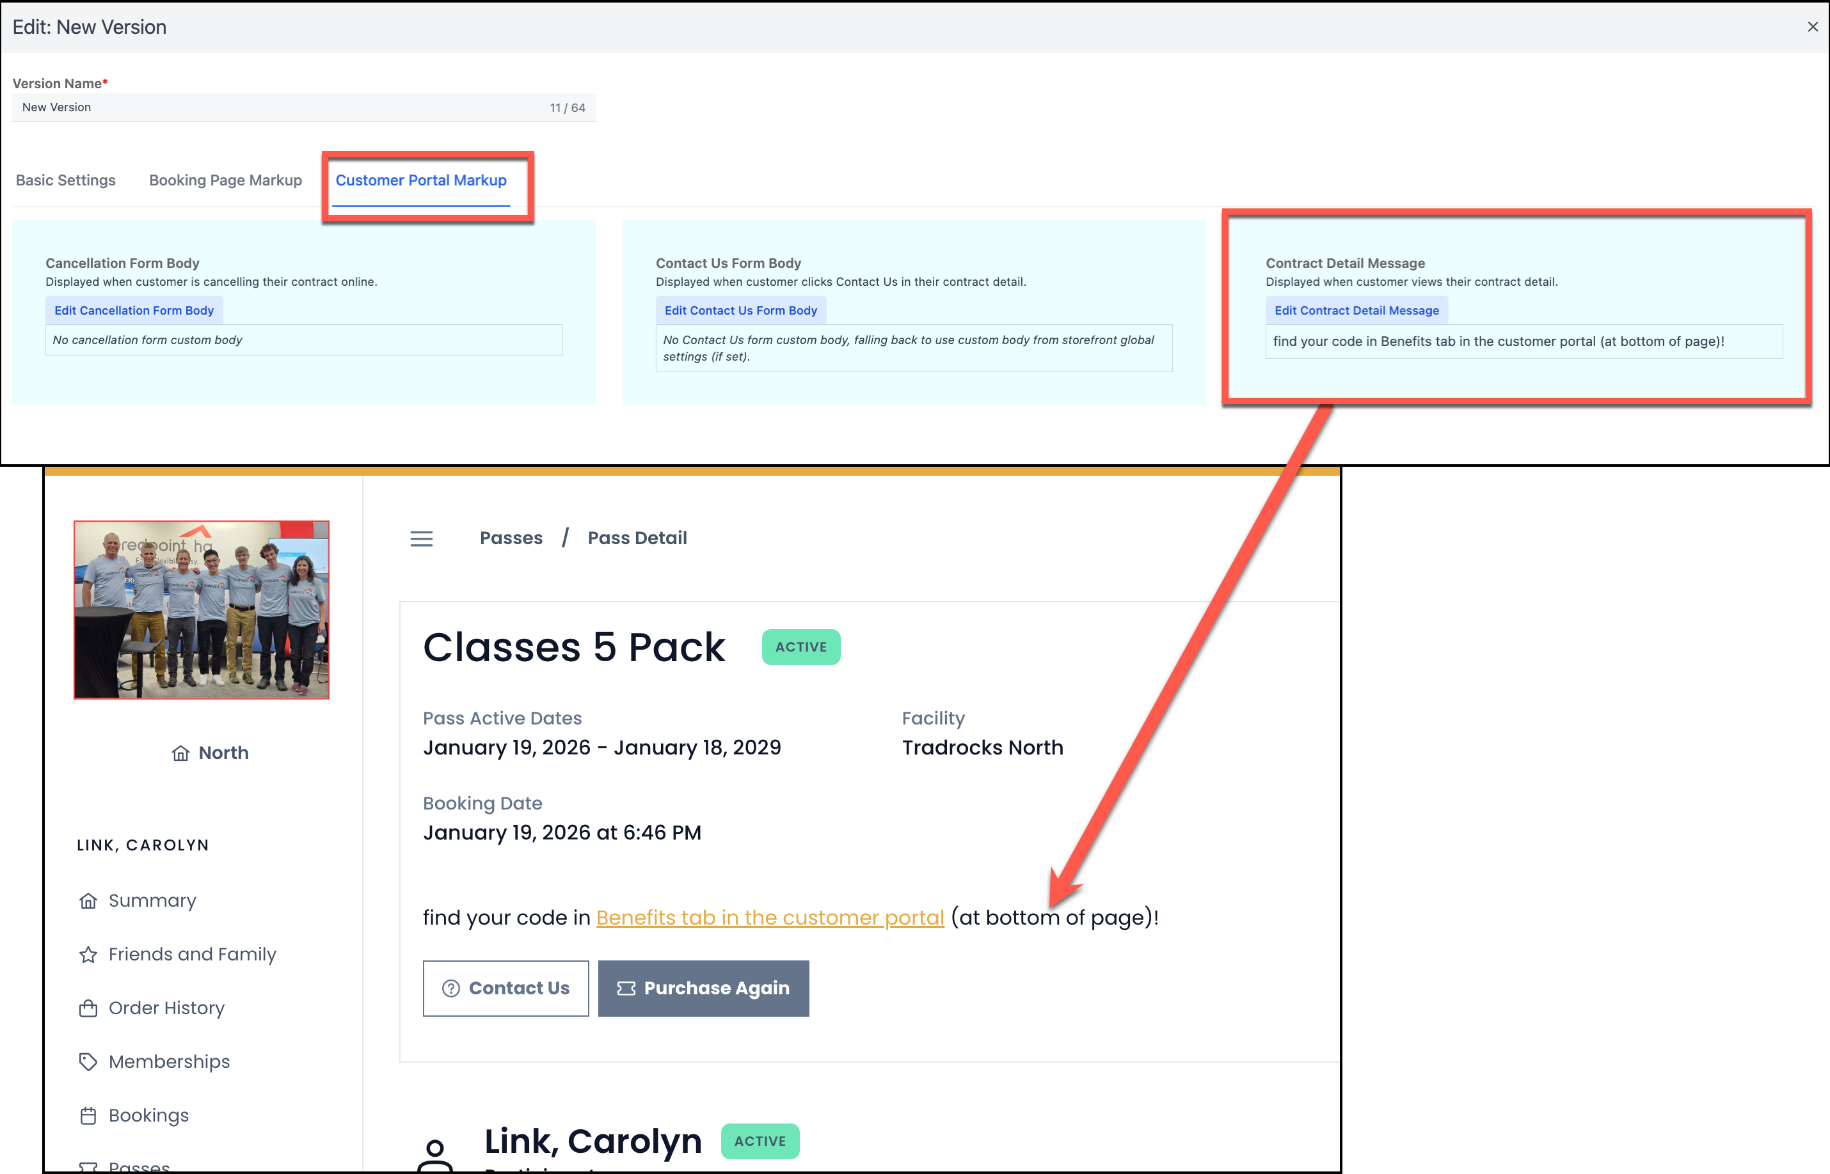1830x1174 pixels.
Task: Click the hamburger menu icon
Action: [421, 539]
